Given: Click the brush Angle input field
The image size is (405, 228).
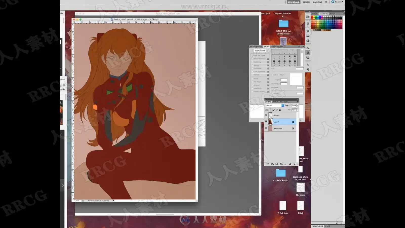Looking at the screenshot, I should pyautogui.click(x=284, y=80).
